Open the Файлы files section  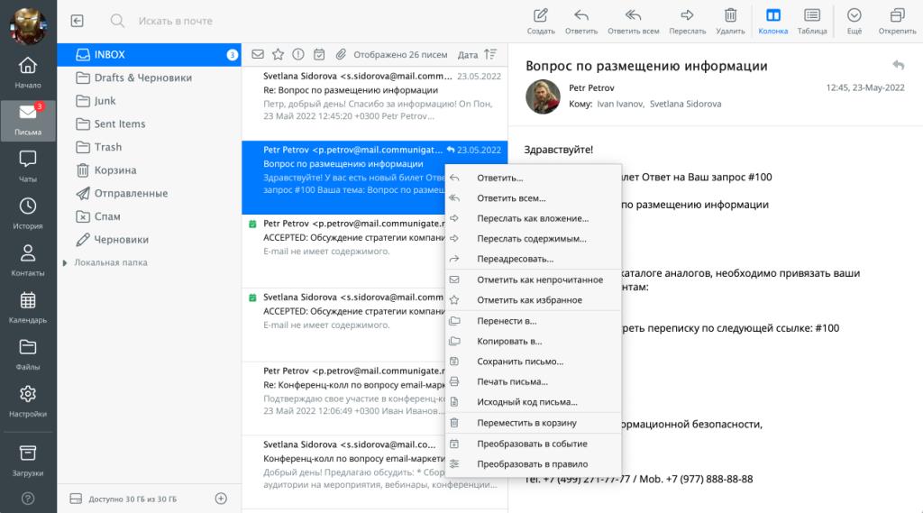28,354
